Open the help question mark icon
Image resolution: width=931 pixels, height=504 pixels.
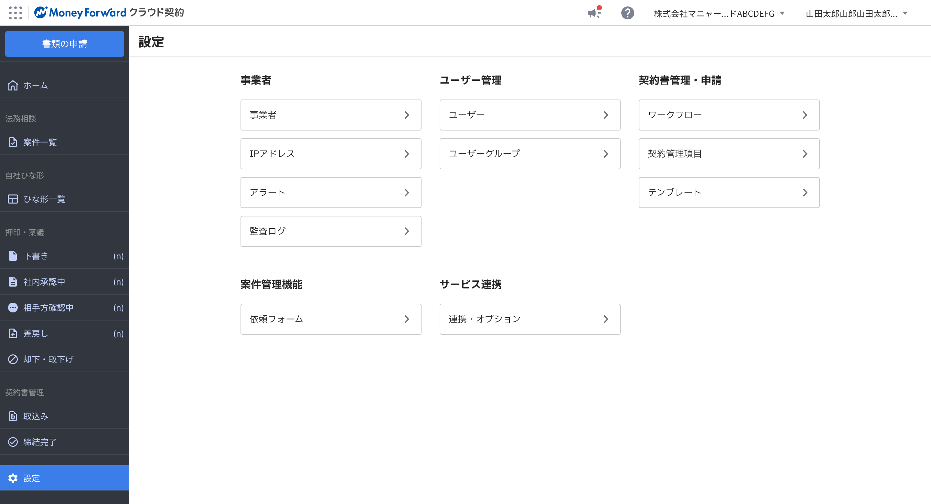[627, 13]
